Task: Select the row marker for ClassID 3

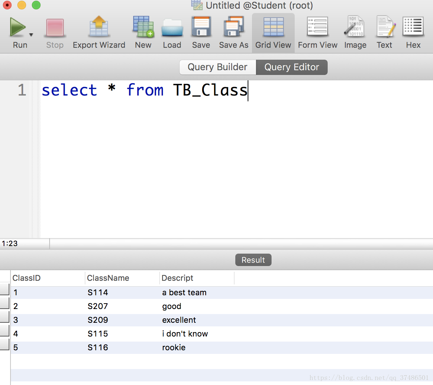Action: [x=5, y=317]
